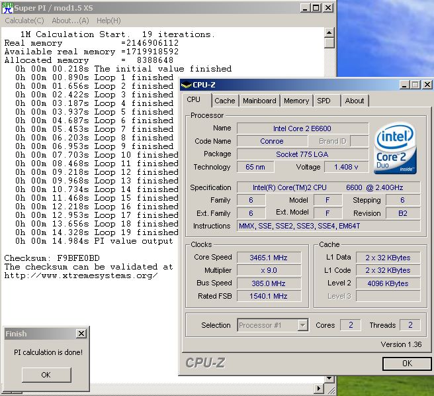The image size is (434, 396).
Task: Click the Super PI checksum line 'F9BFE0BD'
Action: pos(52,258)
